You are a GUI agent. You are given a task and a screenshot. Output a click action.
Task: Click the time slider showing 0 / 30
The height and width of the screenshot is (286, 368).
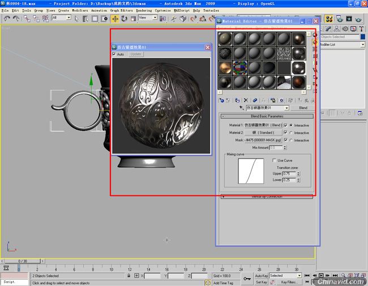(x=23, y=261)
